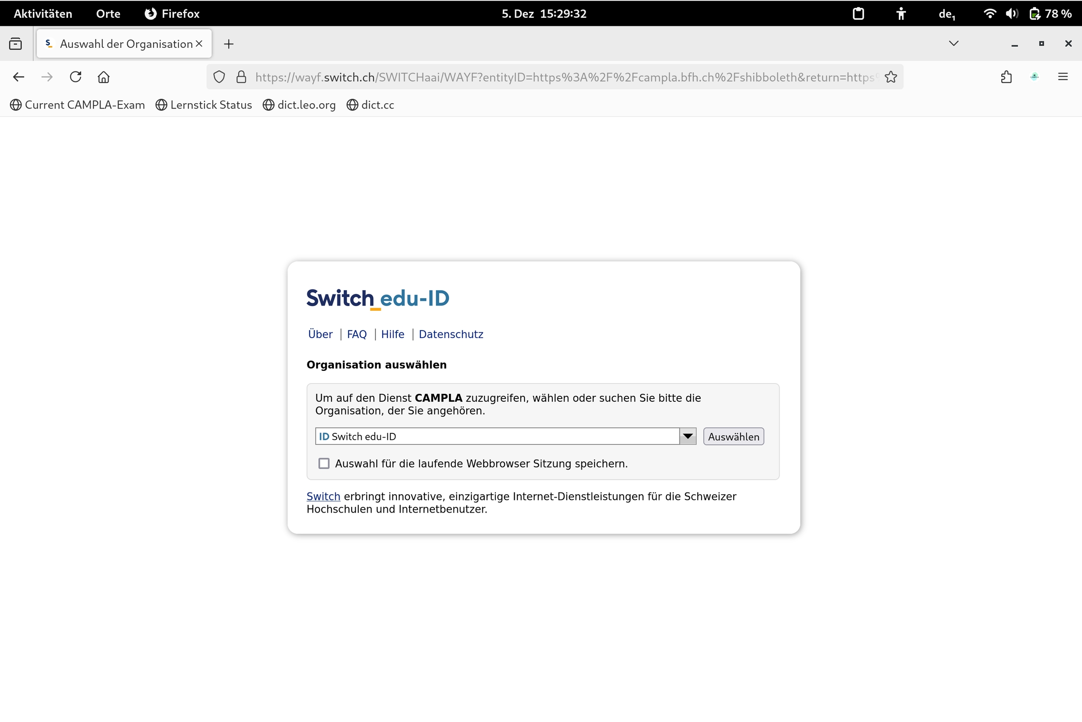This screenshot has width=1082, height=722.
Task: Open the Datenschutz link
Action: point(451,334)
